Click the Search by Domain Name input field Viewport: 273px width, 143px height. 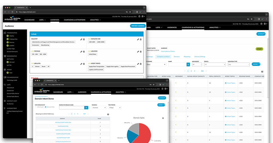(x=72, y=108)
